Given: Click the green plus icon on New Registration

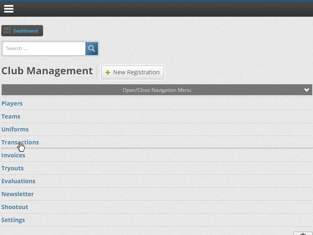Looking at the screenshot, I should point(108,73).
